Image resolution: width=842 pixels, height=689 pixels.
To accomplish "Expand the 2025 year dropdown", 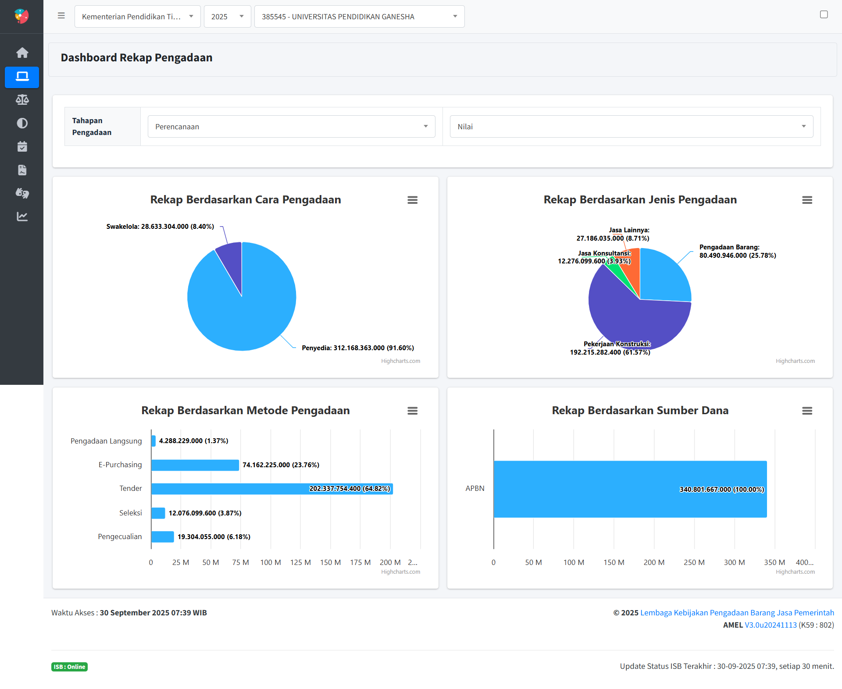I will (227, 17).
